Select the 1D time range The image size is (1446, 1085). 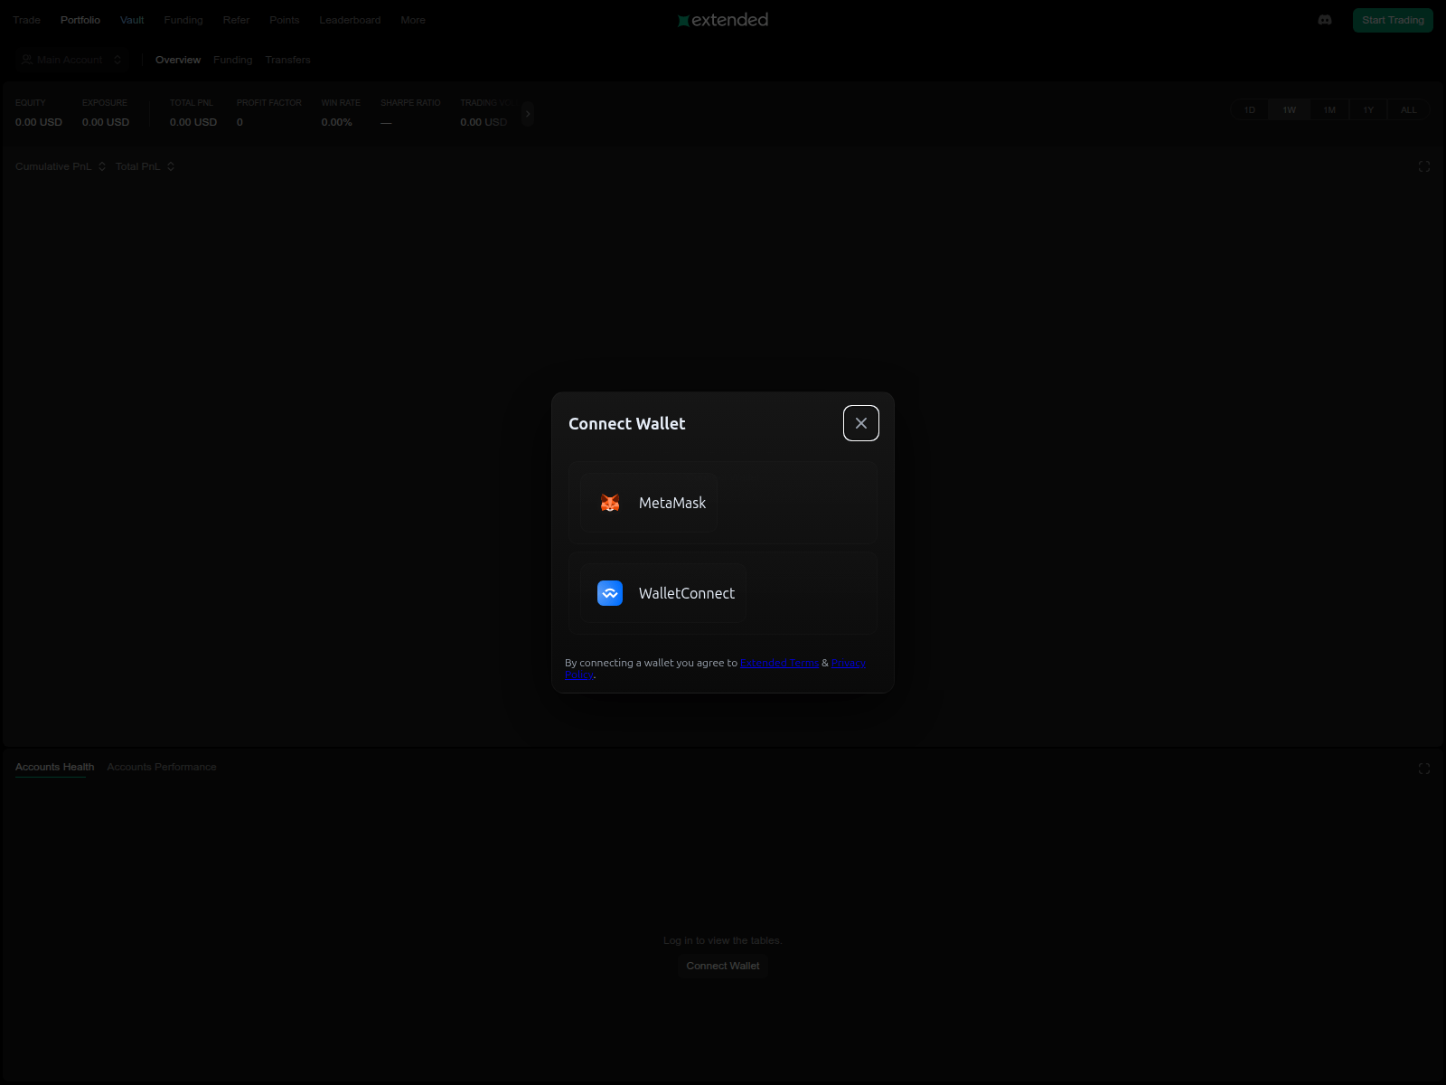(1250, 110)
